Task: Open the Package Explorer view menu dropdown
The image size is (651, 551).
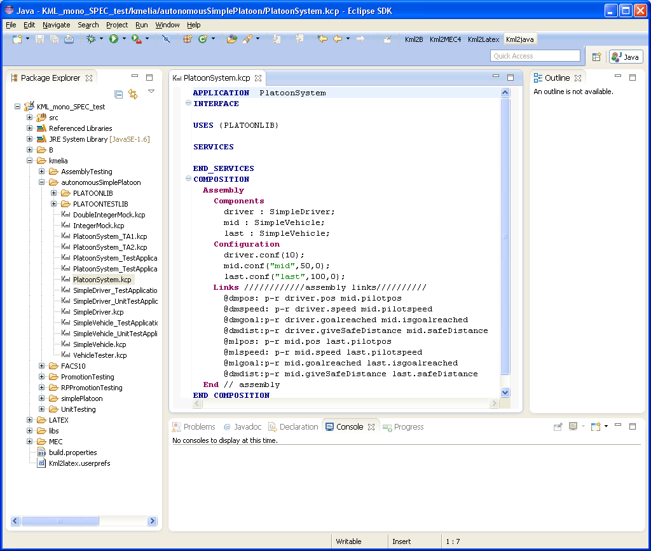Action: (151, 92)
